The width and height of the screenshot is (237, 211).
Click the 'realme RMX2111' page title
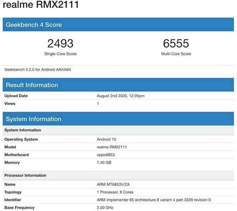pyautogui.click(x=41, y=4)
